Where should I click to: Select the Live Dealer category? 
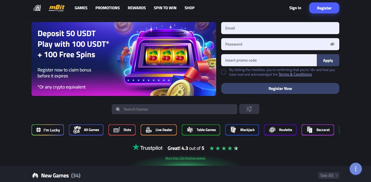pos(158,130)
